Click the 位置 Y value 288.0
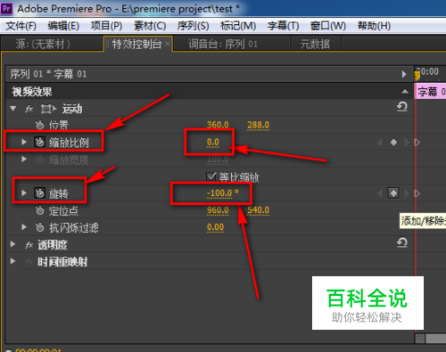The height and width of the screenshot is (352, 446). point(258,125)
